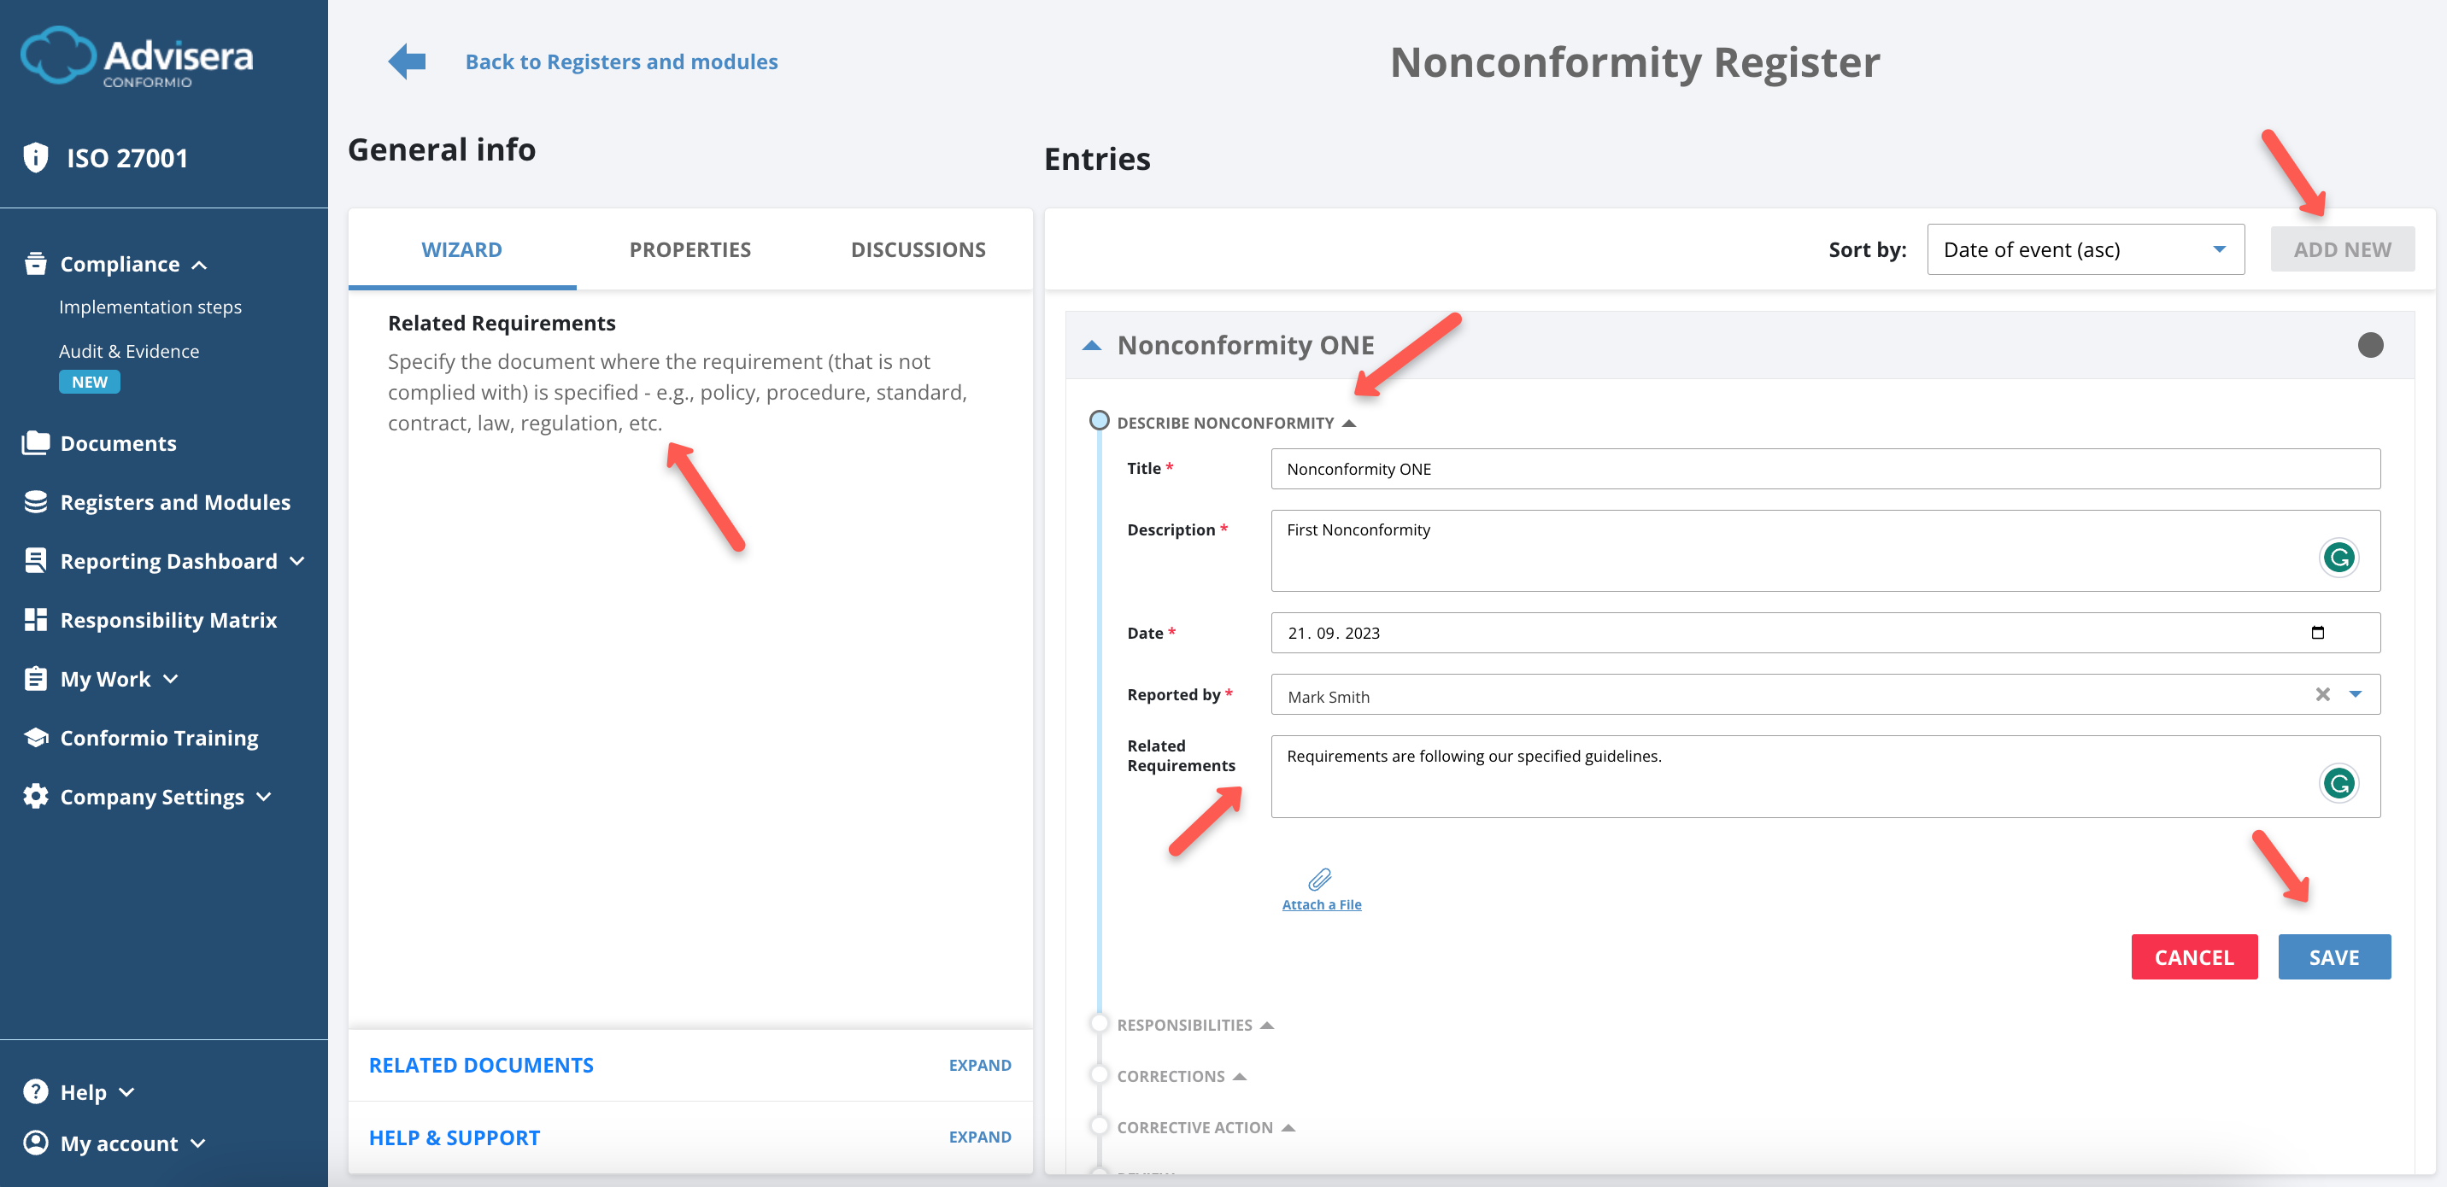
Task: Click the Title input field
Action: coord(1824,468)
